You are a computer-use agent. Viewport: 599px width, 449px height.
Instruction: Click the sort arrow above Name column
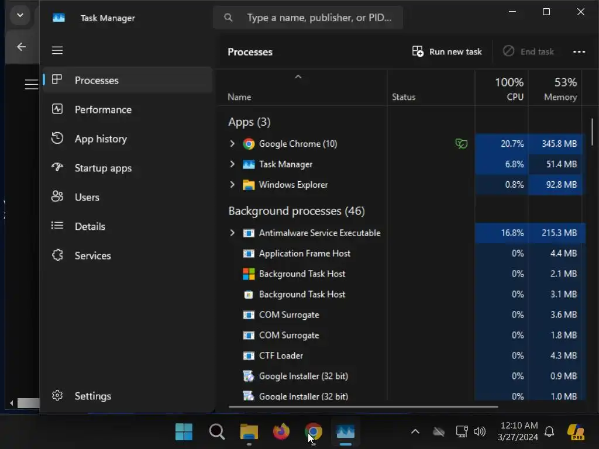coord(298,77)
